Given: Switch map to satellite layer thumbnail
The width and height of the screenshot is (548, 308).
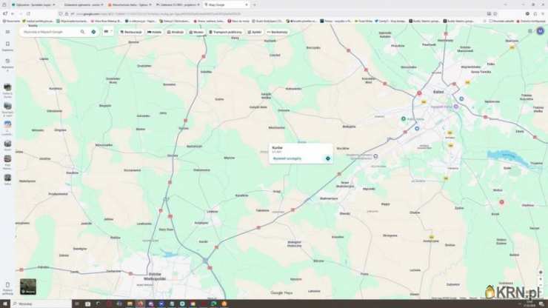Looking at the screenshot, I should click(x=28, y=287).
